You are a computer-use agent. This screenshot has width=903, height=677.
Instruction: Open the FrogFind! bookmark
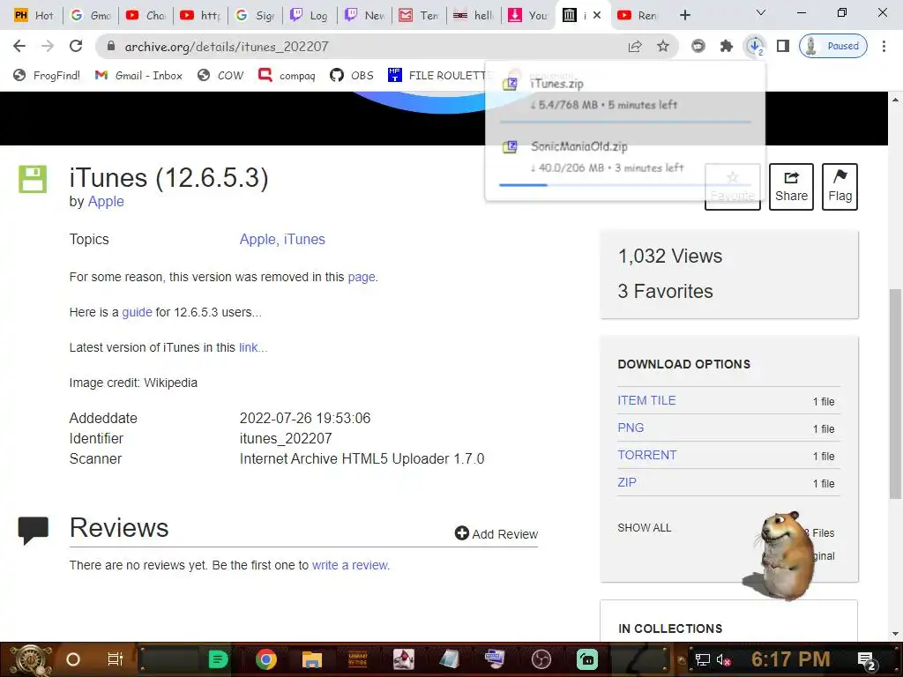47,76
